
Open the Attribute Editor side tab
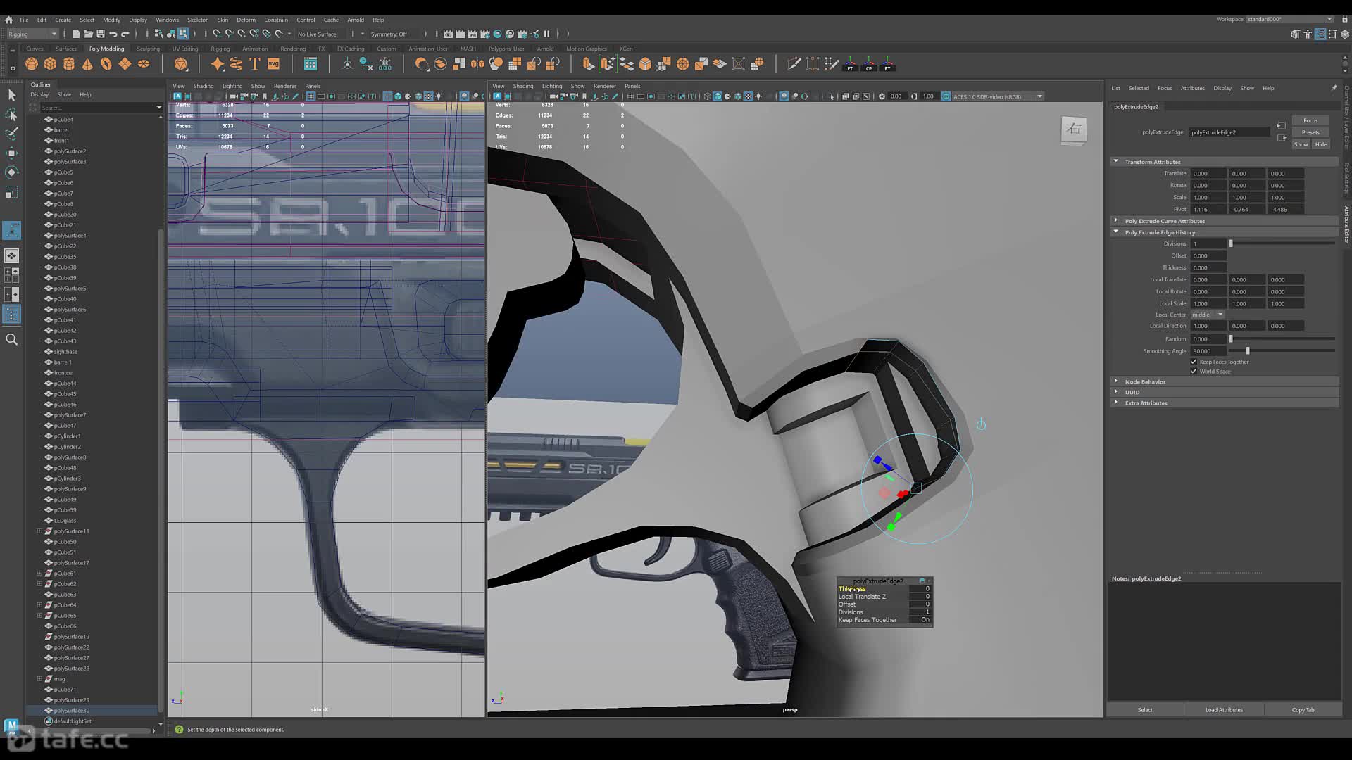1346,225
